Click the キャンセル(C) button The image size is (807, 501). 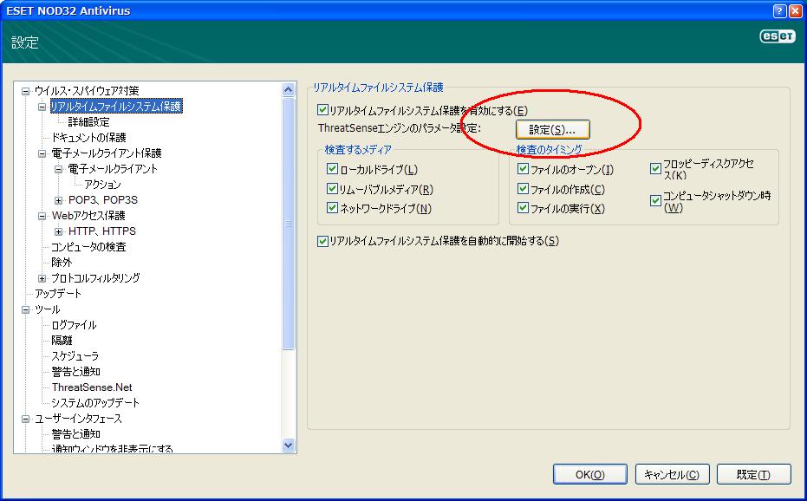click(x=672, y=474)
